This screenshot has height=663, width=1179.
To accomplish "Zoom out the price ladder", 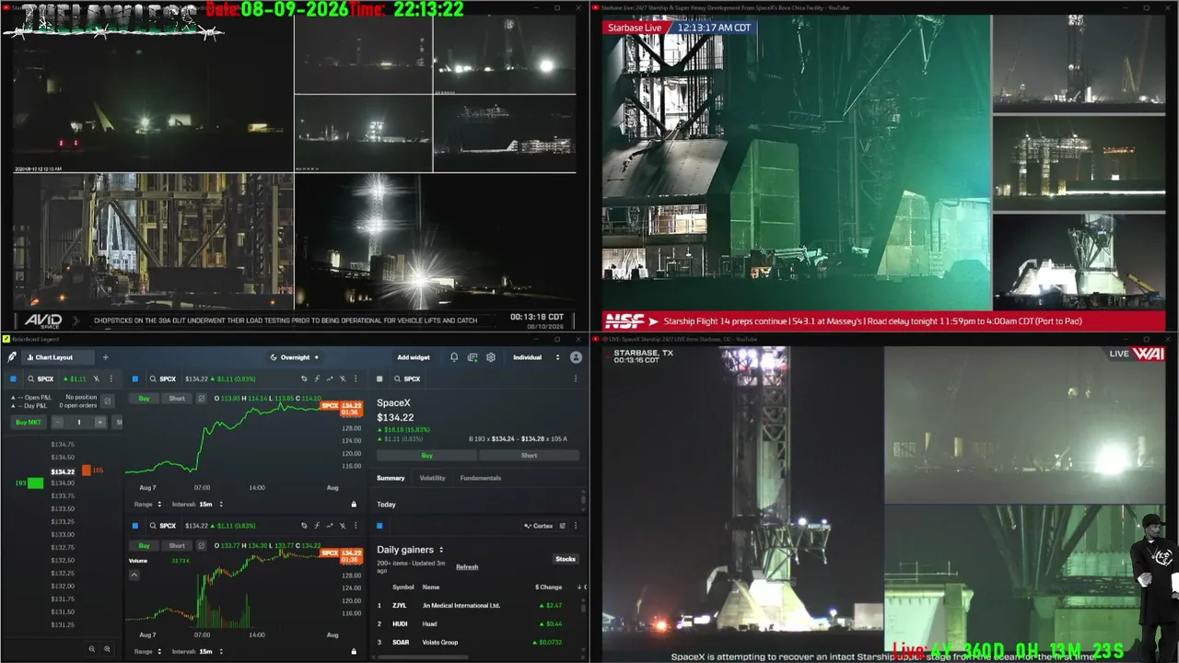I will [x=91, y=649].
